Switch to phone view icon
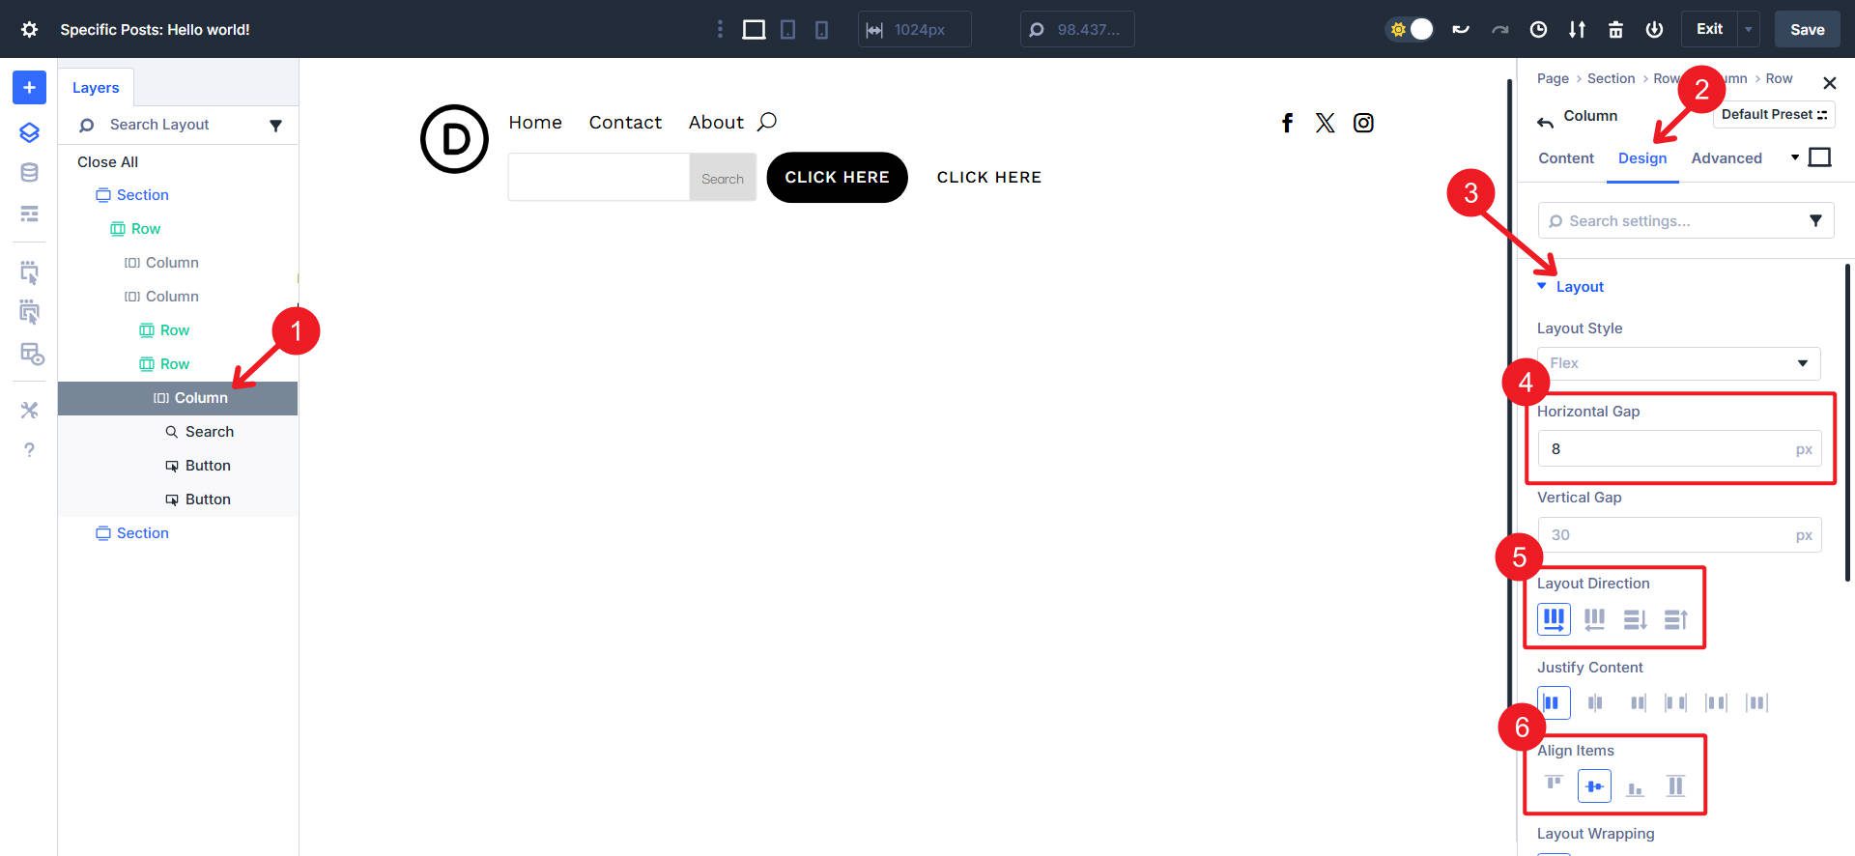 821,30
